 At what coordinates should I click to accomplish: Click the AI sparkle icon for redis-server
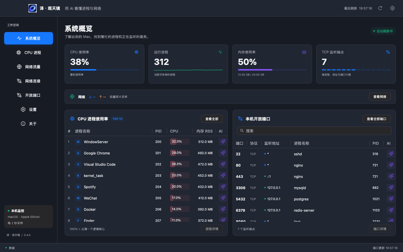click(x=391, y=210)
